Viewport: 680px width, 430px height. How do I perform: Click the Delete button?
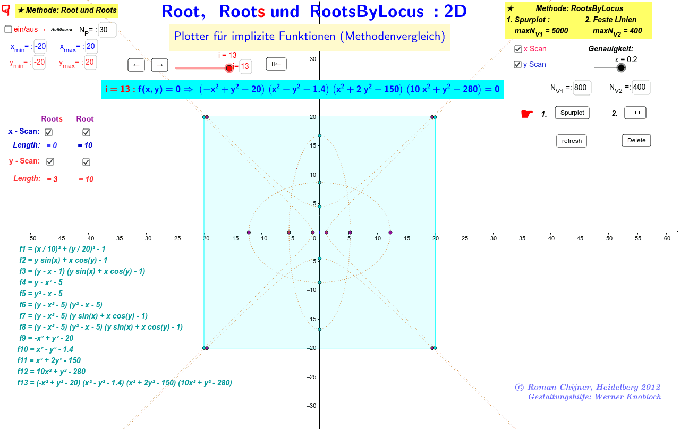pyautogui.click(x=636, y=140)
